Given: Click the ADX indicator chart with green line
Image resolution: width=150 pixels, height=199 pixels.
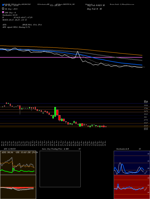Looking at the screenshot, I should coord(18,163).
